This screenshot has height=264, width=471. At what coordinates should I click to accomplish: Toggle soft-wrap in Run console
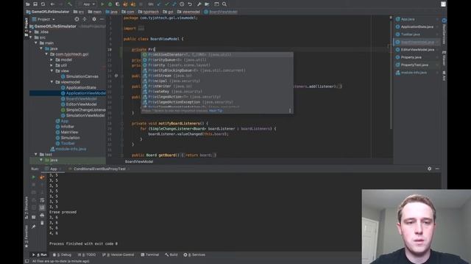coord(42,200)
